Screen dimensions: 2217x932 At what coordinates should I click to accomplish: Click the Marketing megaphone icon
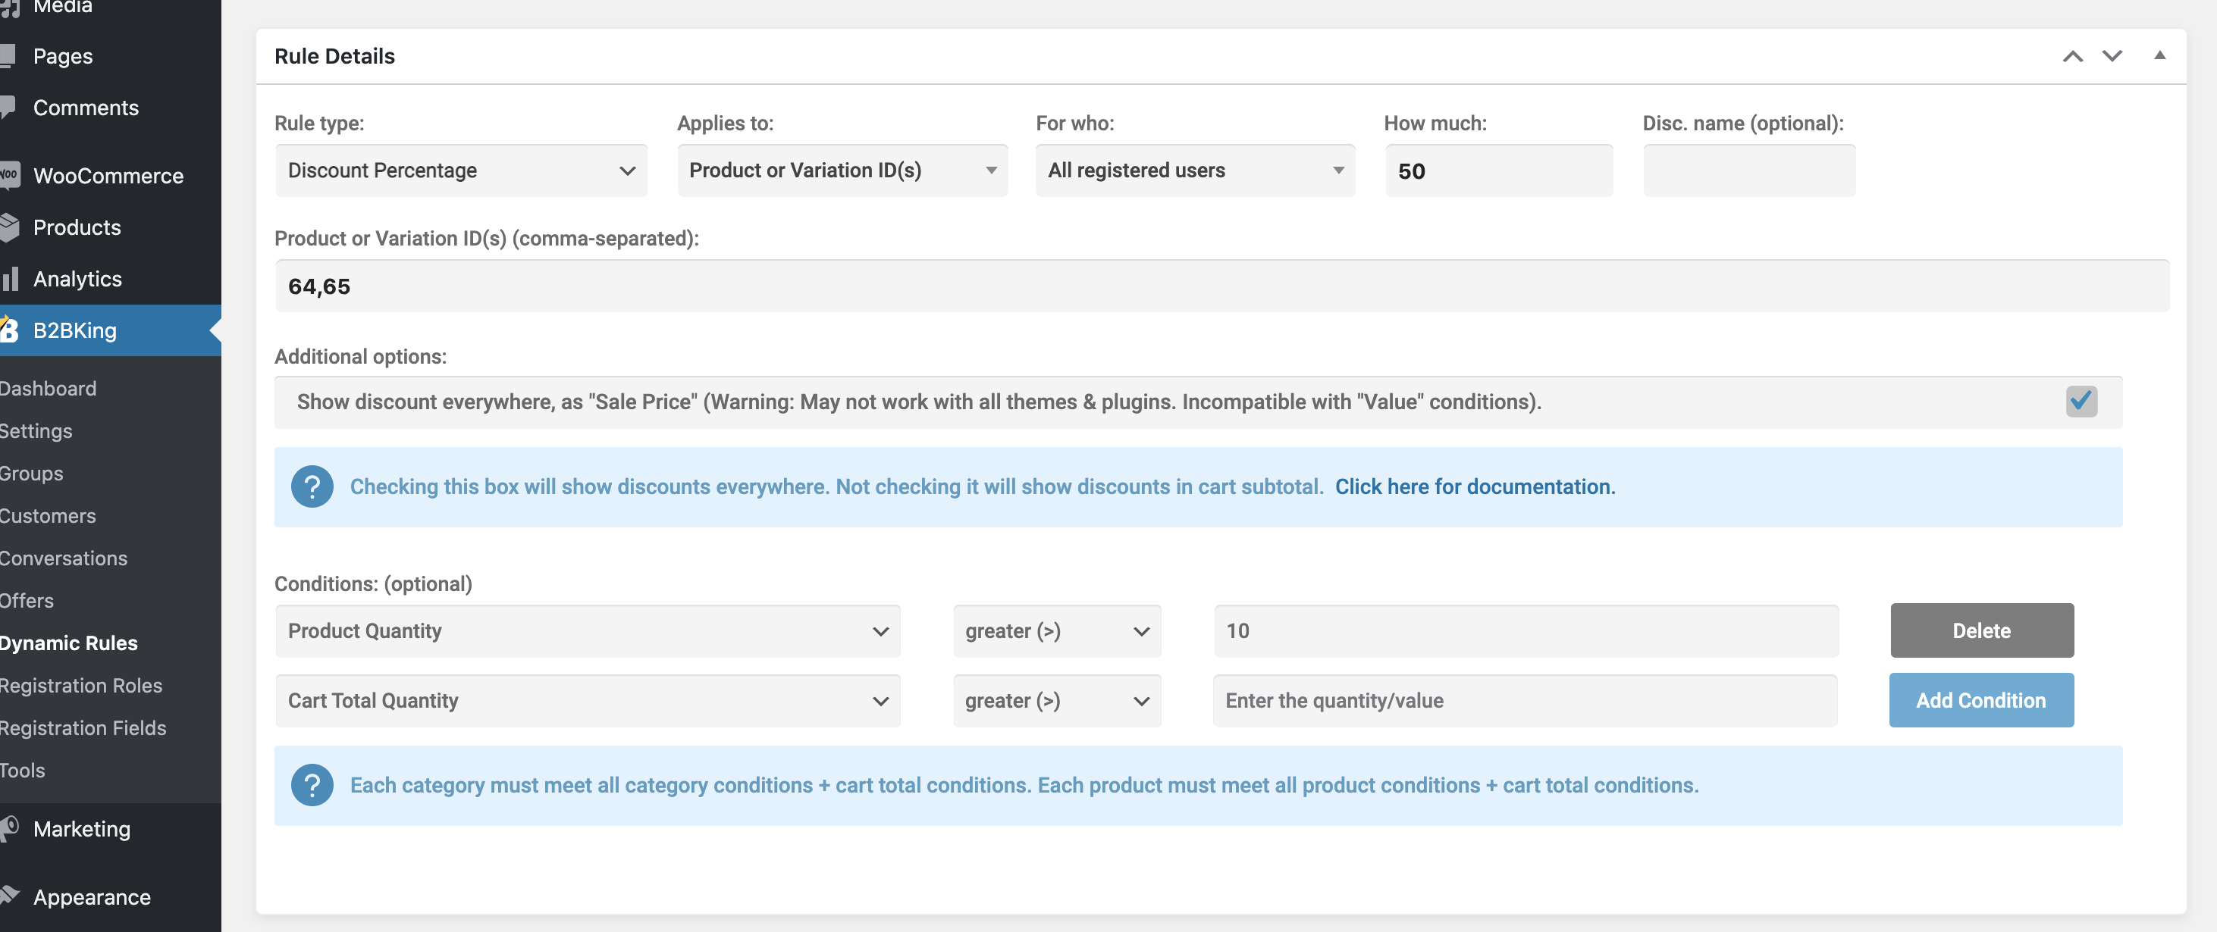click(8, 828)
